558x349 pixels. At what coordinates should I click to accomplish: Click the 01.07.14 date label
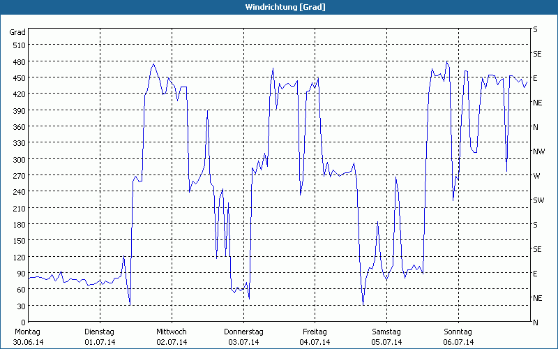click(x=100, y=342)
